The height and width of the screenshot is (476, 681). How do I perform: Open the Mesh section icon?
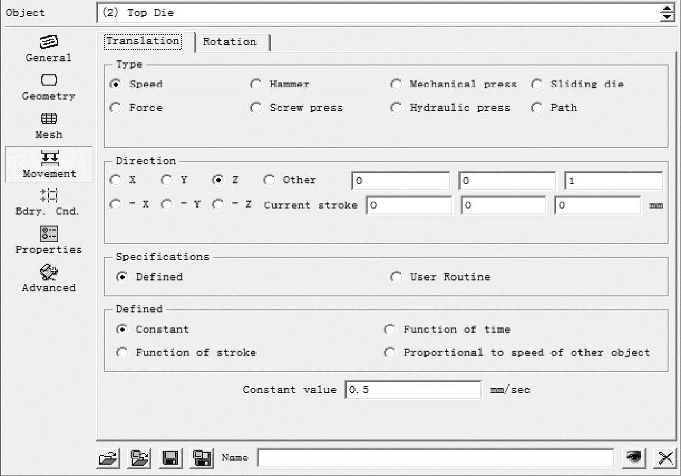pos(49,119)
